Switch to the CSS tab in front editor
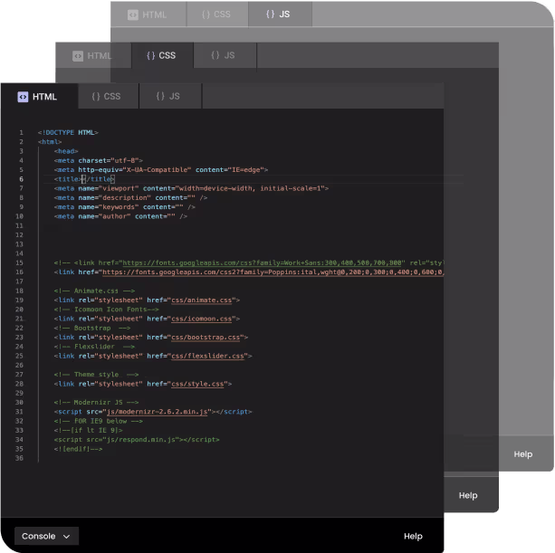The image size is (555, 553). click(109, 96)
